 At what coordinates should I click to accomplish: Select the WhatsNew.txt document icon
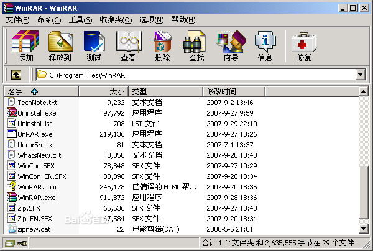[12, 155]
